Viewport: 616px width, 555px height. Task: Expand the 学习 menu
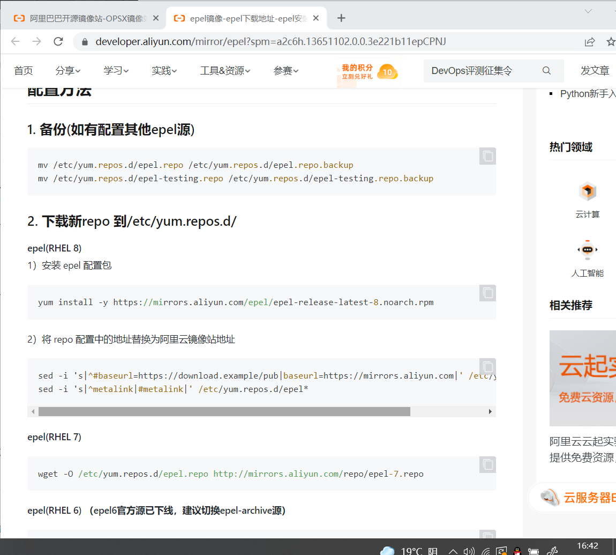(116, 71)
